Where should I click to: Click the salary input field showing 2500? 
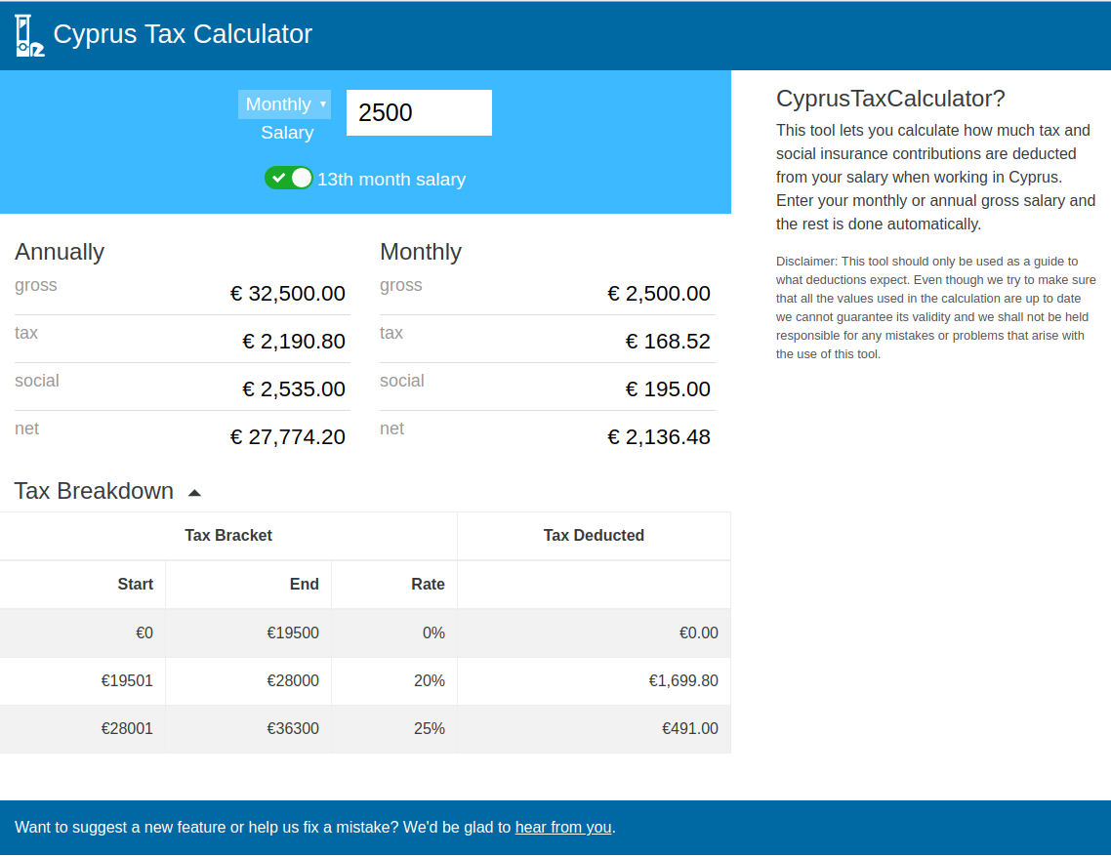click(419, 112)
